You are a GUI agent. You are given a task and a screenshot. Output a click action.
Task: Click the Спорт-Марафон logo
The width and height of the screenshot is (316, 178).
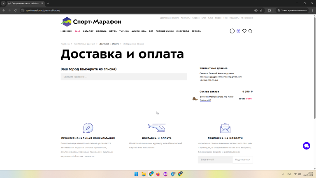pyautogui.click(x=91, y=22)
